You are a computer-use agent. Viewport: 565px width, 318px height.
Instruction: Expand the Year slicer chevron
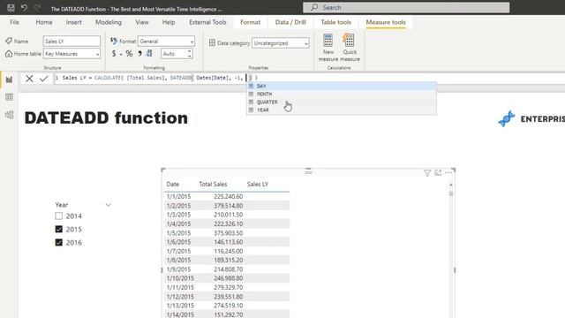point(108,205)
